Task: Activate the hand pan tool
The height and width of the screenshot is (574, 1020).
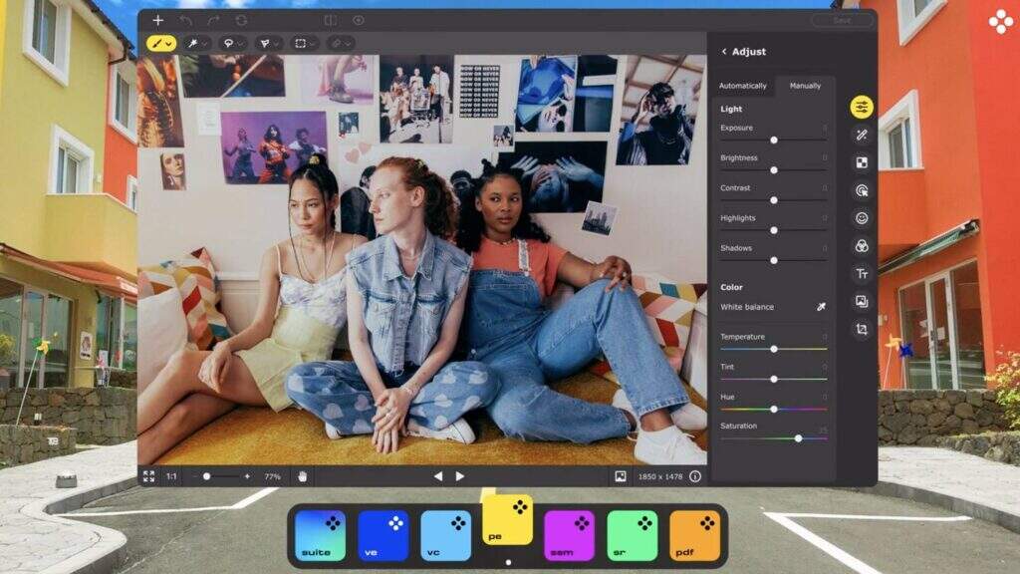Action: point(302,476)
